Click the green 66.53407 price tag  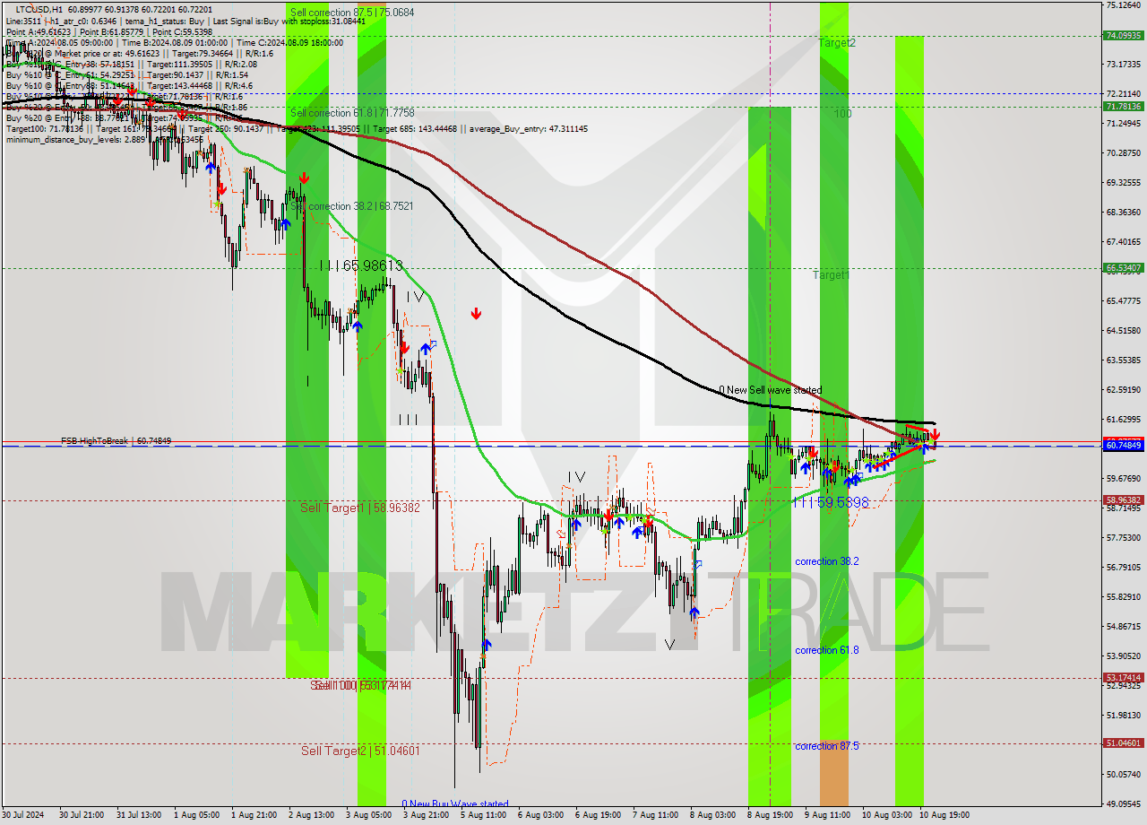point(1124,267)
